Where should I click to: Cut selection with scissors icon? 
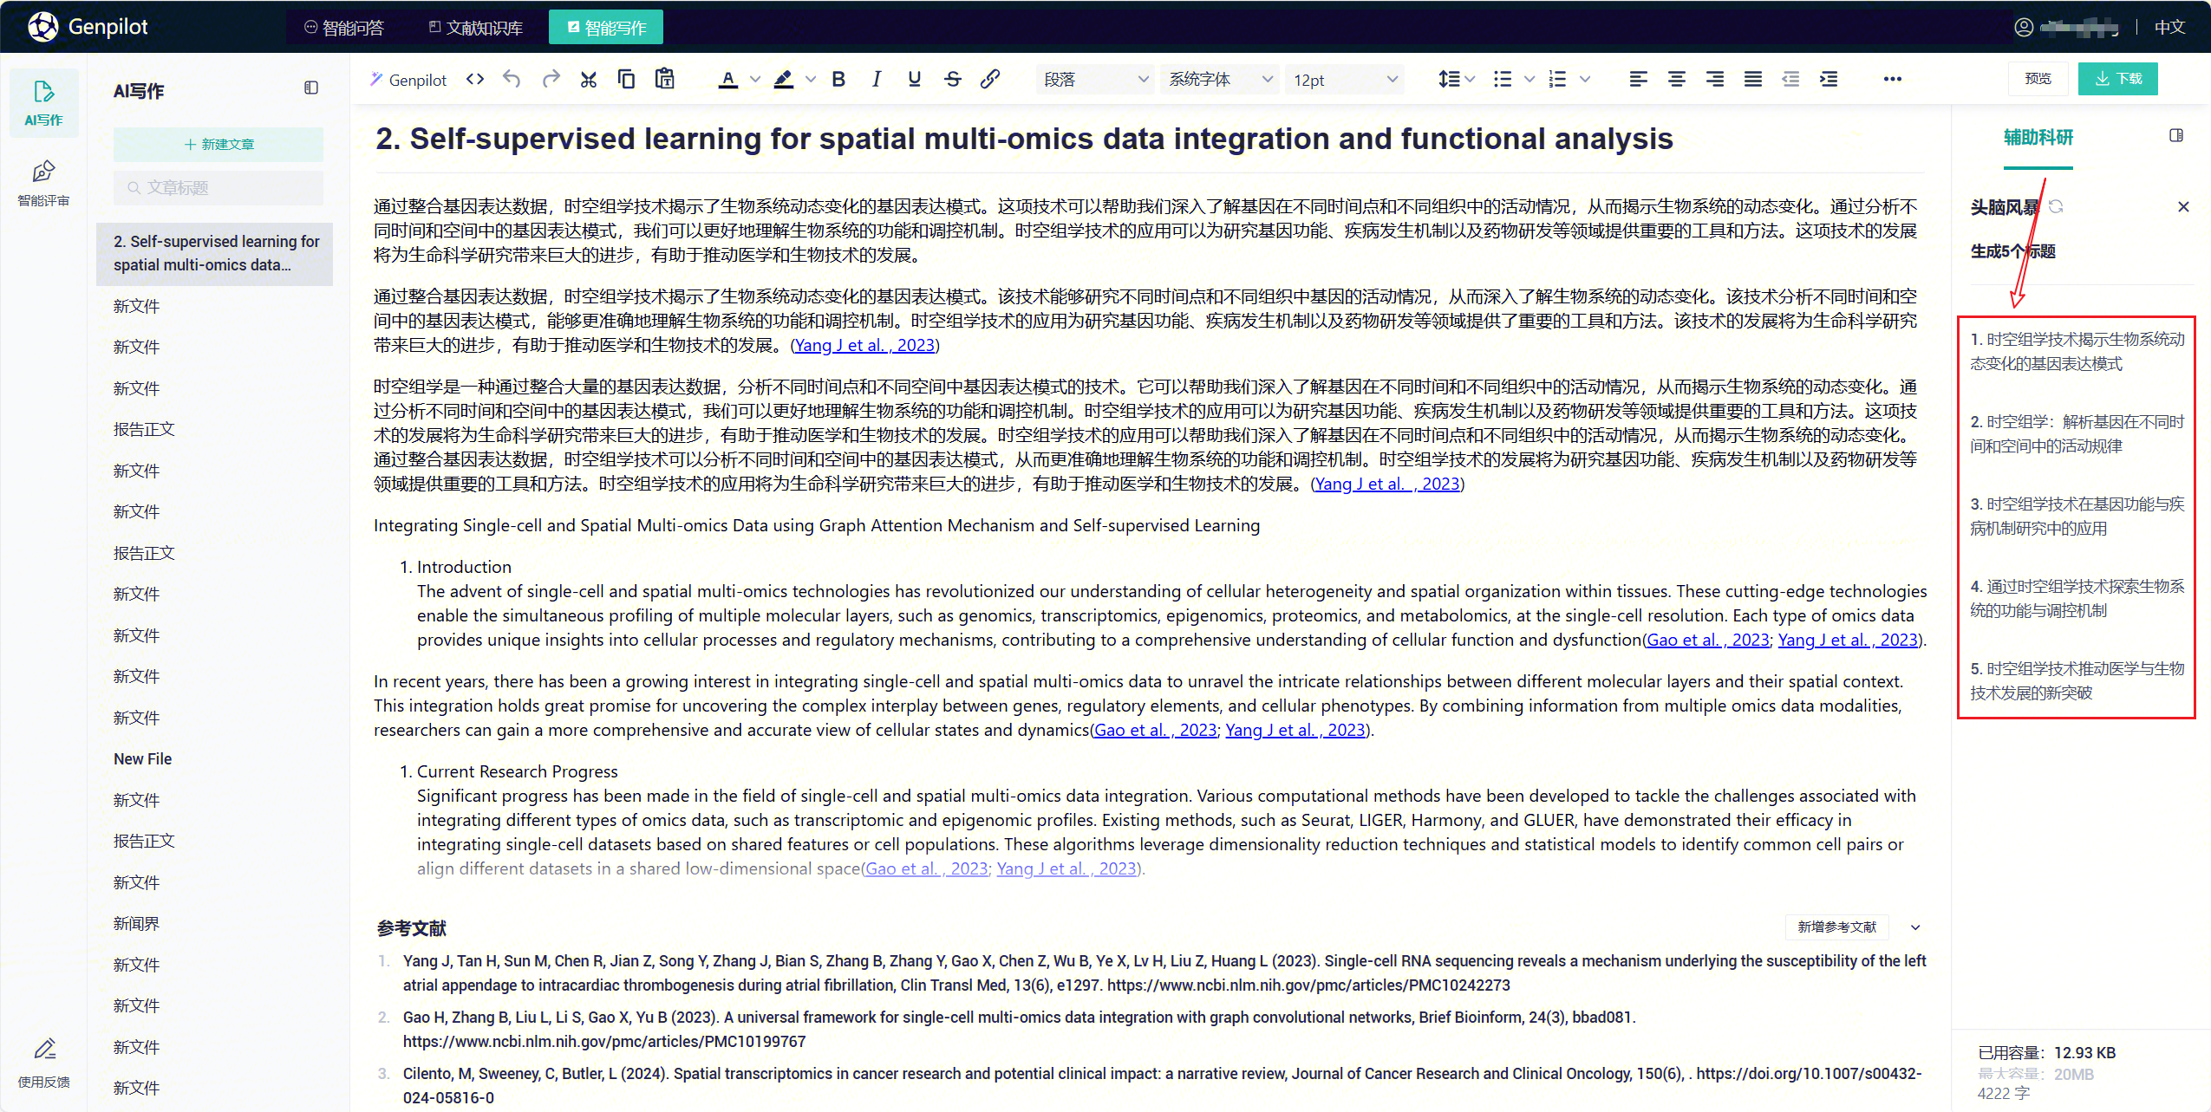click(x=589, y=80)
